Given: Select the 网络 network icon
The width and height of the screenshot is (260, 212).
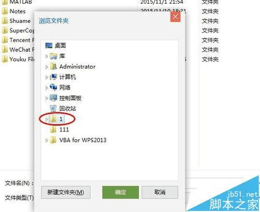Looking at the screenshot, I should (54, 87).
